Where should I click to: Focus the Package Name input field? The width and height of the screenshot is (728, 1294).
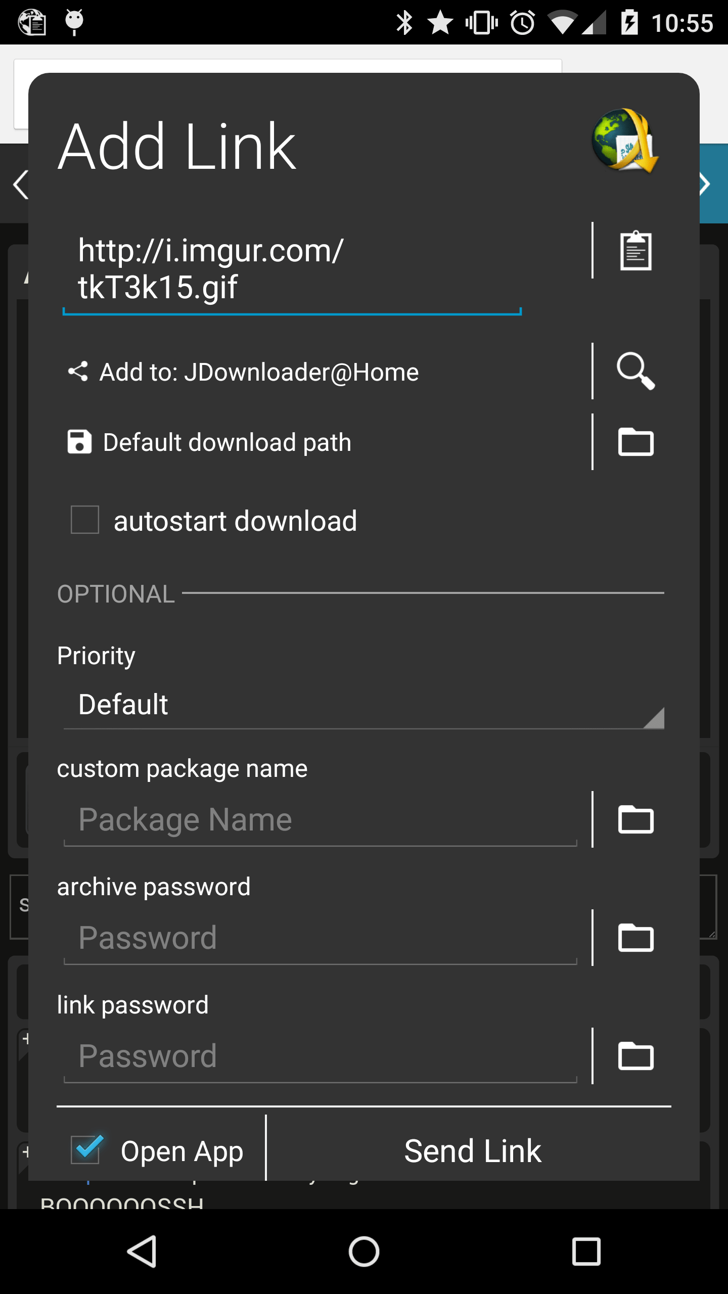pyautogui.click(x=321, y=819)
